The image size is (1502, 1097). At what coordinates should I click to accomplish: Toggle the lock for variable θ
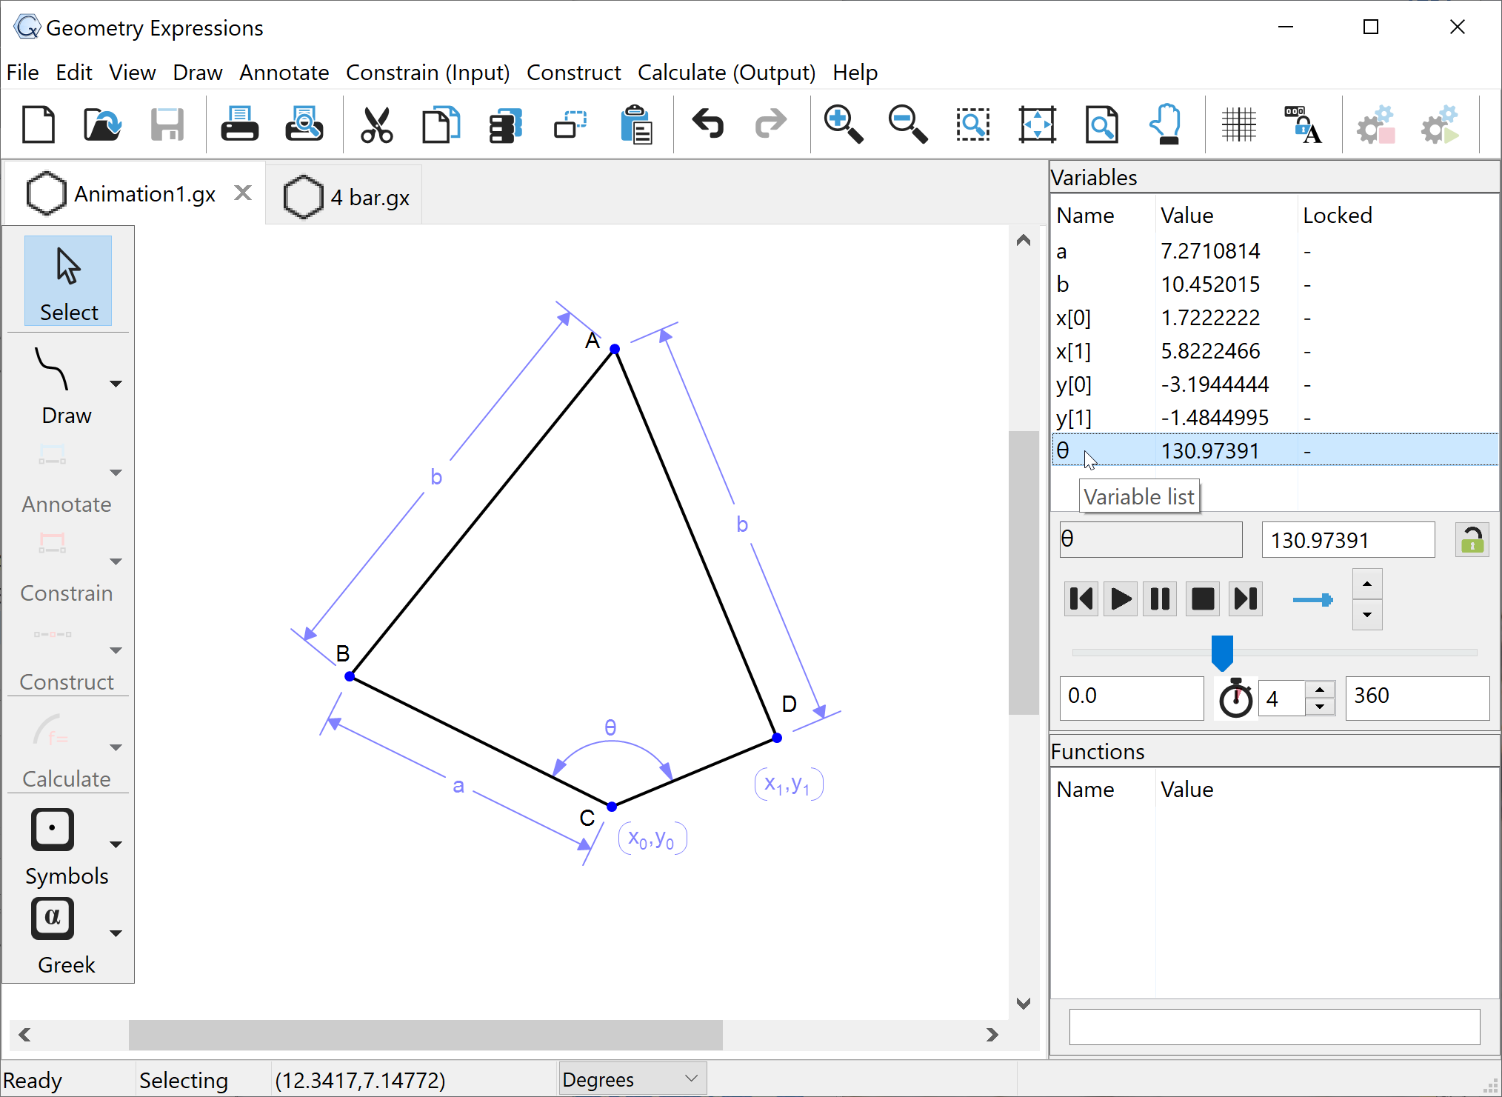(x=1472, y=540)
